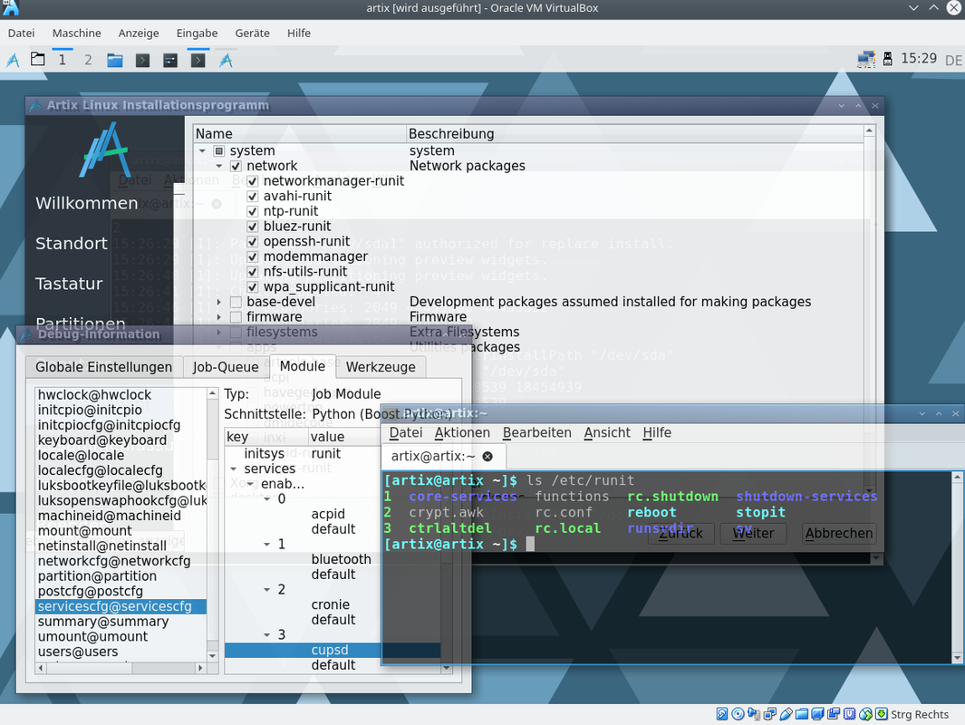Collapse the services key in Debug window

[233, 469]
